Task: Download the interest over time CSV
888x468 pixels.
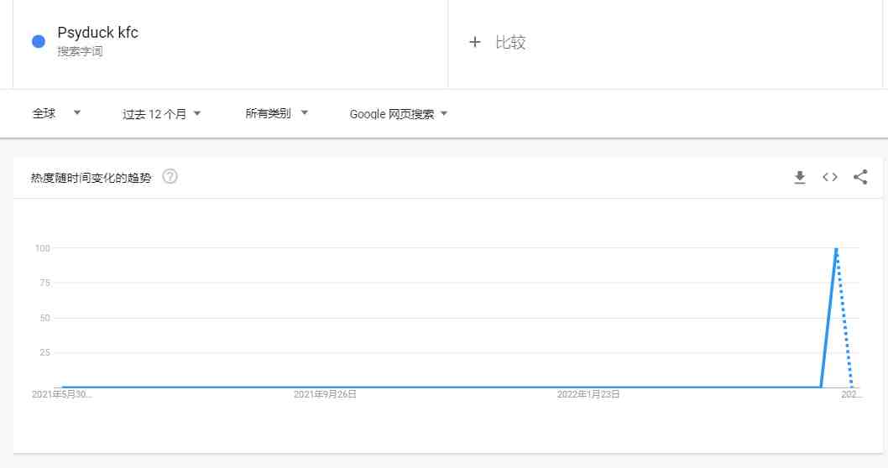Action: pyautogui.click(x=800, y=177)
